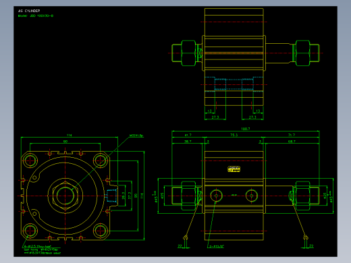Image resolution: width=351 pixels, height=263 pixels.
Task: Click the cyan threaded port in end view
Action: tap(111, 196)
